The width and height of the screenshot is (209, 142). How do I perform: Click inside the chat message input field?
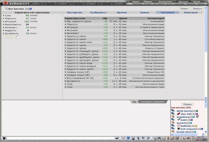coord(60,138)
